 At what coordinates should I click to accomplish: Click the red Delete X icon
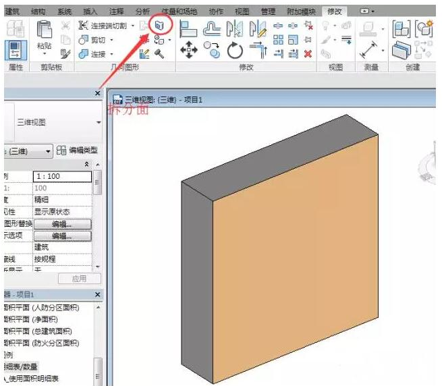click(x=308, y=54)
